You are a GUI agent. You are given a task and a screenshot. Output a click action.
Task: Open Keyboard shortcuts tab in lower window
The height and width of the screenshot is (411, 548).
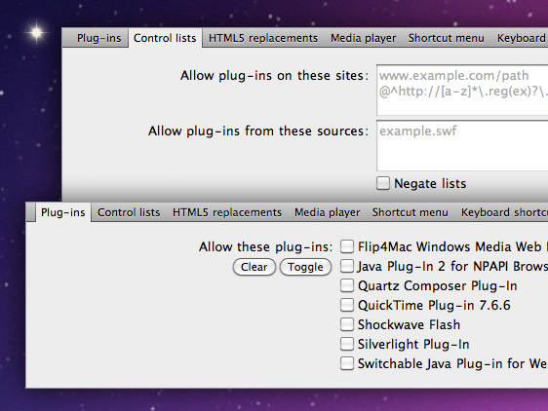pos(504,212)
